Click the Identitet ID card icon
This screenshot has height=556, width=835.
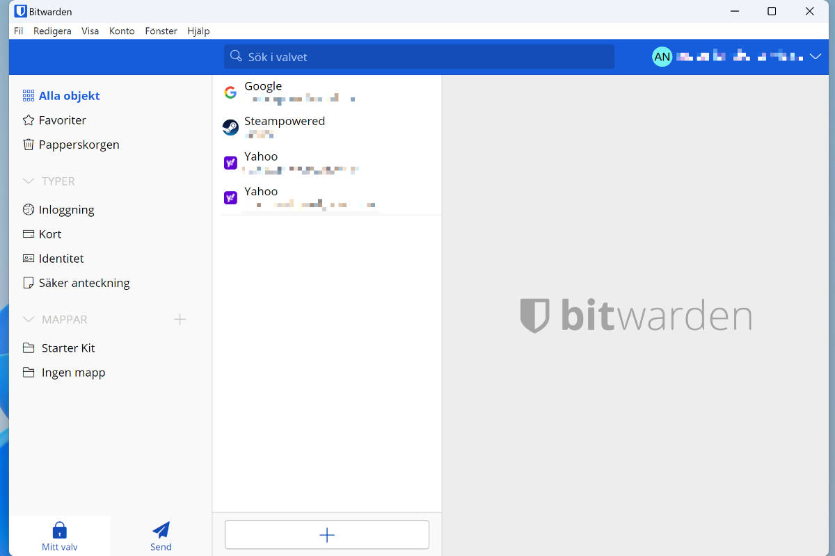[29, 259]
